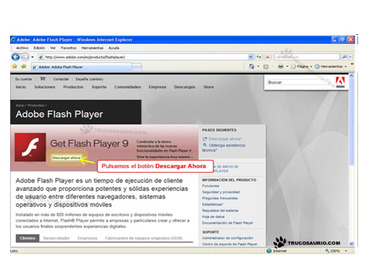374x280 pixels.
Task: Click the browser Forward arrow button
Action: 25,57
